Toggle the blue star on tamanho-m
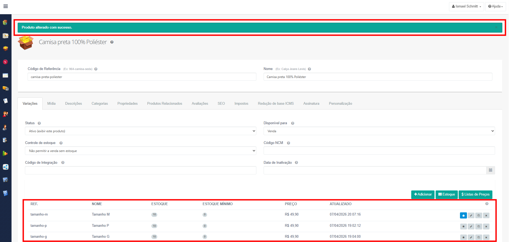 point(463,215)
